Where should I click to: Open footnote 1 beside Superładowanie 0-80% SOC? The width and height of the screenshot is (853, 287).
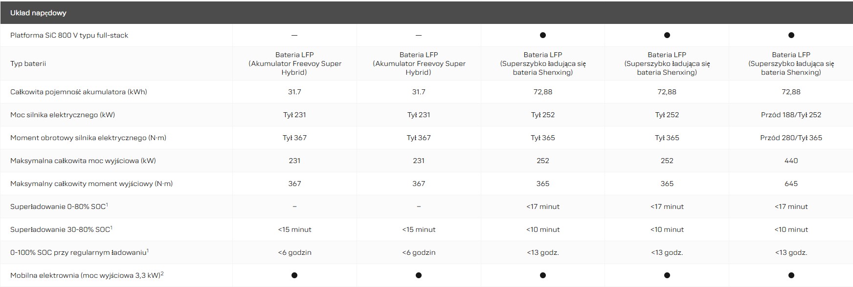[x=107, y=205]
